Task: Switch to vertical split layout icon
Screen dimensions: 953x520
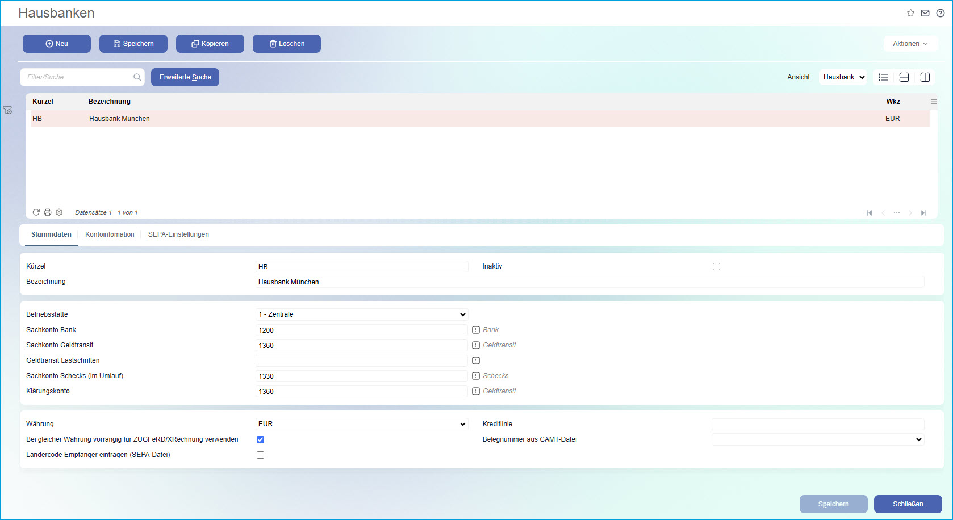Action: point(925,77)
